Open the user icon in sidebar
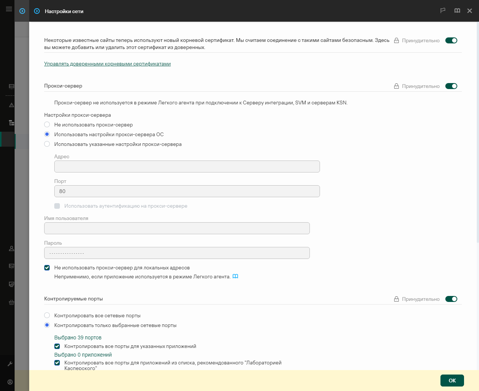 [x=12, y=248]
